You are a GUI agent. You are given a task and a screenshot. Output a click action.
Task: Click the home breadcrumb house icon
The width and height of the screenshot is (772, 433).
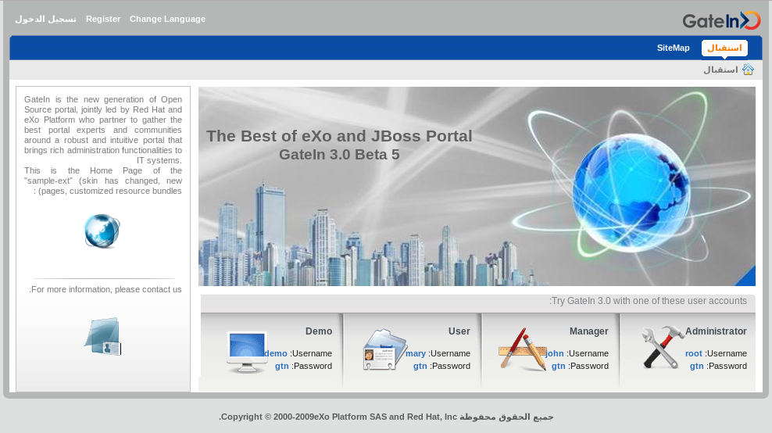[x=748, y=70]
